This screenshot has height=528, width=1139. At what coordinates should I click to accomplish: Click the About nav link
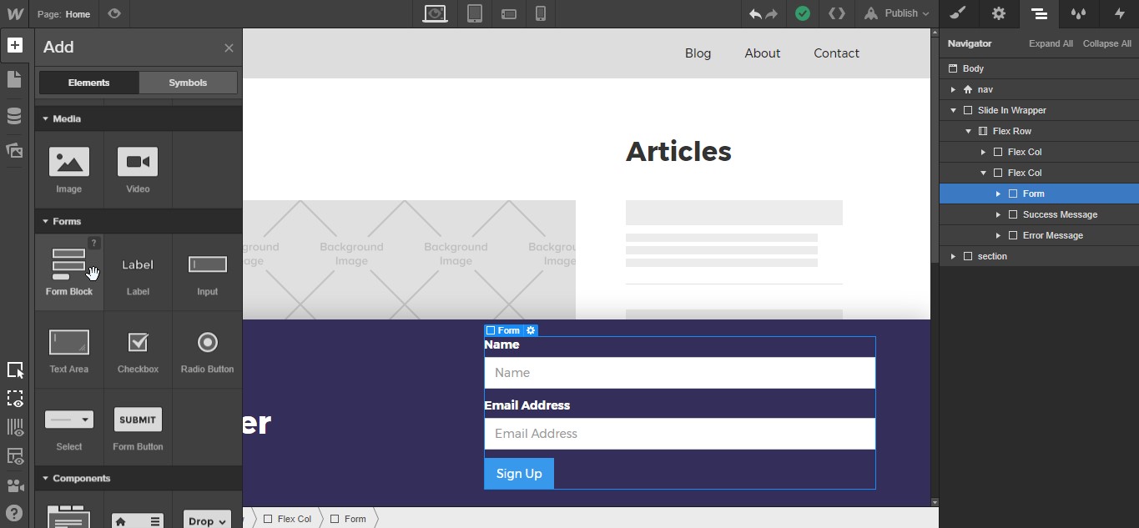(x=763, y=53)
